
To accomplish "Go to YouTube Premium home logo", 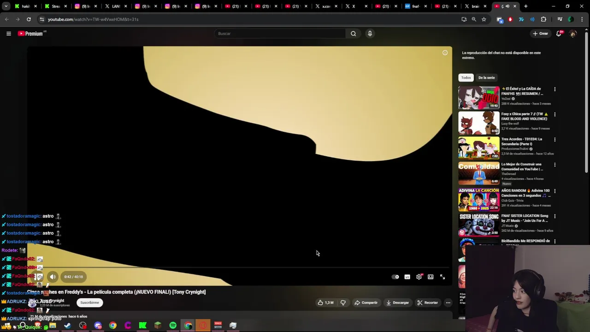I will [31, 33].
